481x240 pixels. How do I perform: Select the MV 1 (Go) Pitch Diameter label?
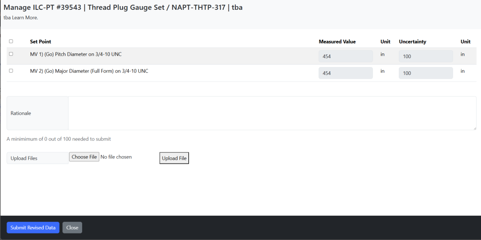[76, 54]
